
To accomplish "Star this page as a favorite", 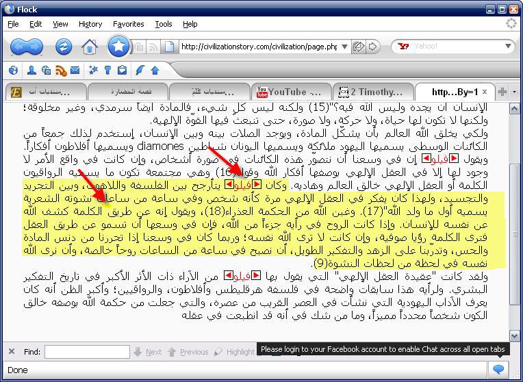I will click(118, 46).
